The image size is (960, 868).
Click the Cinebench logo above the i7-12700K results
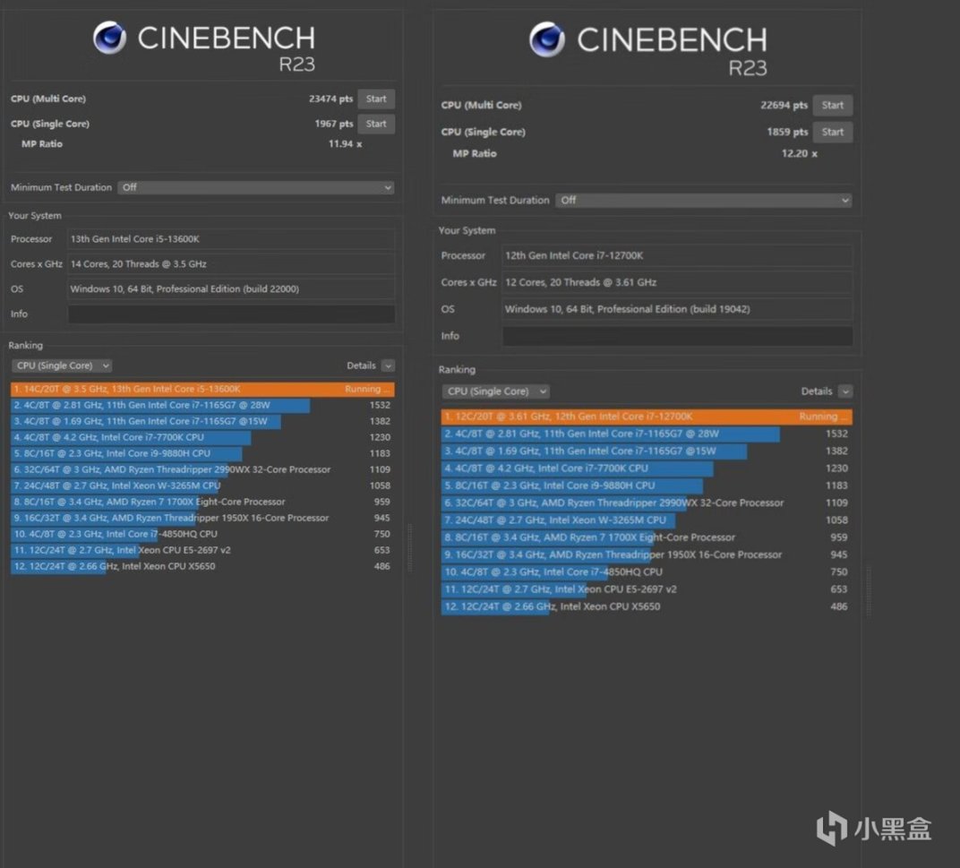coord(546,39)
